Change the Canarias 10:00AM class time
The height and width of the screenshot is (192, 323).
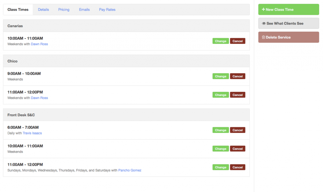tap(220, 41)
